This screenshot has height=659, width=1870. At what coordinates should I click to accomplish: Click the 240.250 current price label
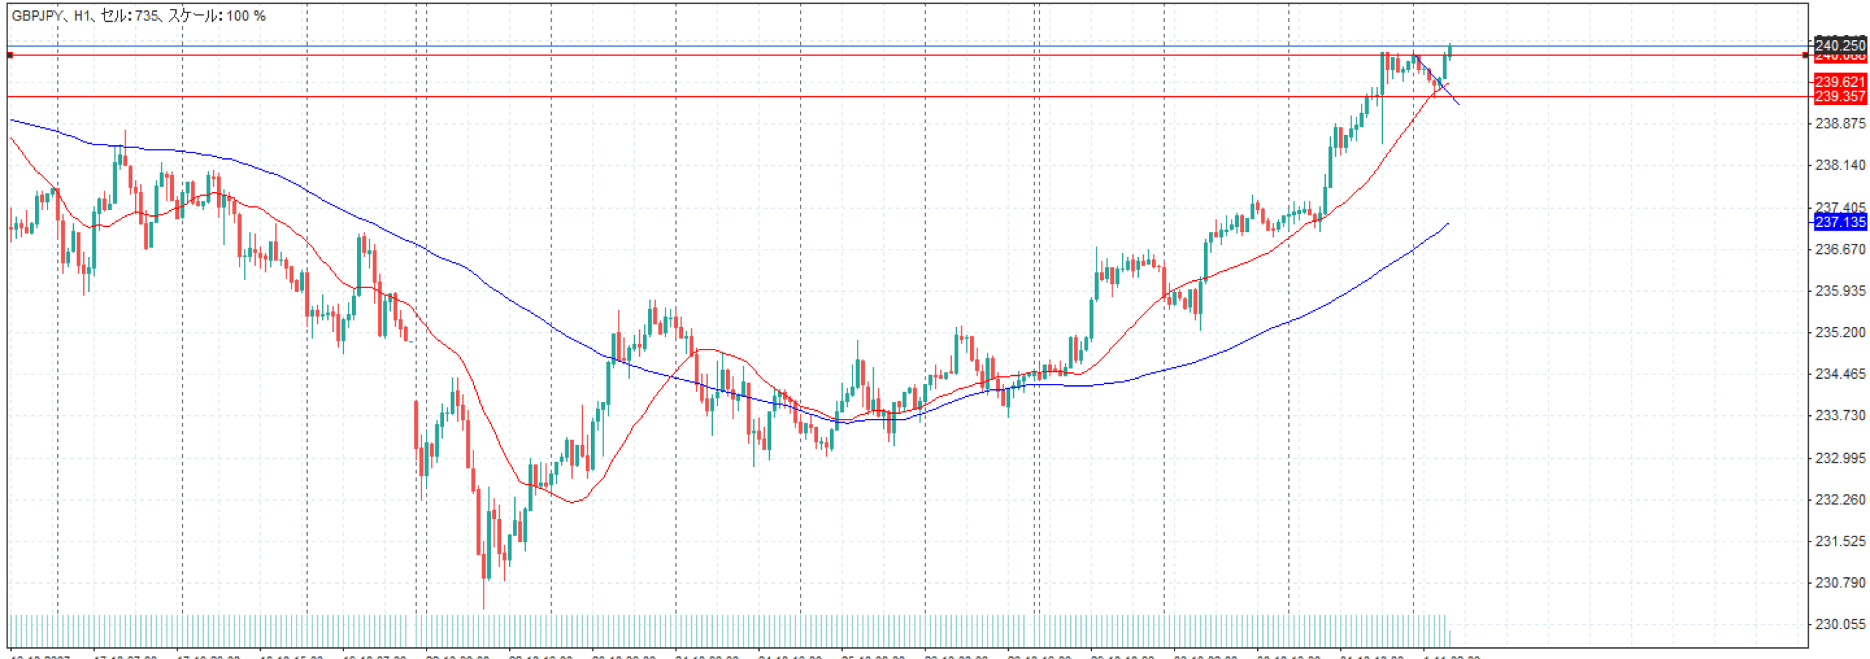(1839, 45)
